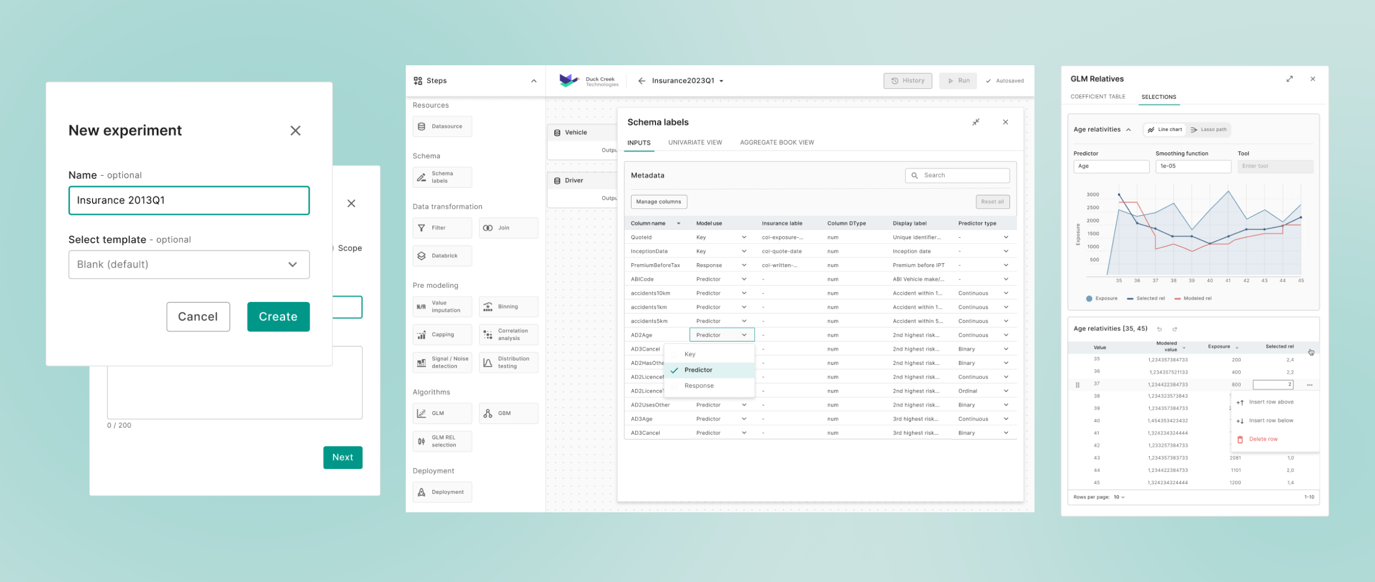The width and height of the screenshot is (1375, 582).
Task: Collapse the Age relativities chart section
Action: pyautogui.click(x=1129, y=129)
